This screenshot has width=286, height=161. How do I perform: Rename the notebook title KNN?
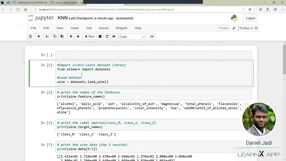coord(63,18)
